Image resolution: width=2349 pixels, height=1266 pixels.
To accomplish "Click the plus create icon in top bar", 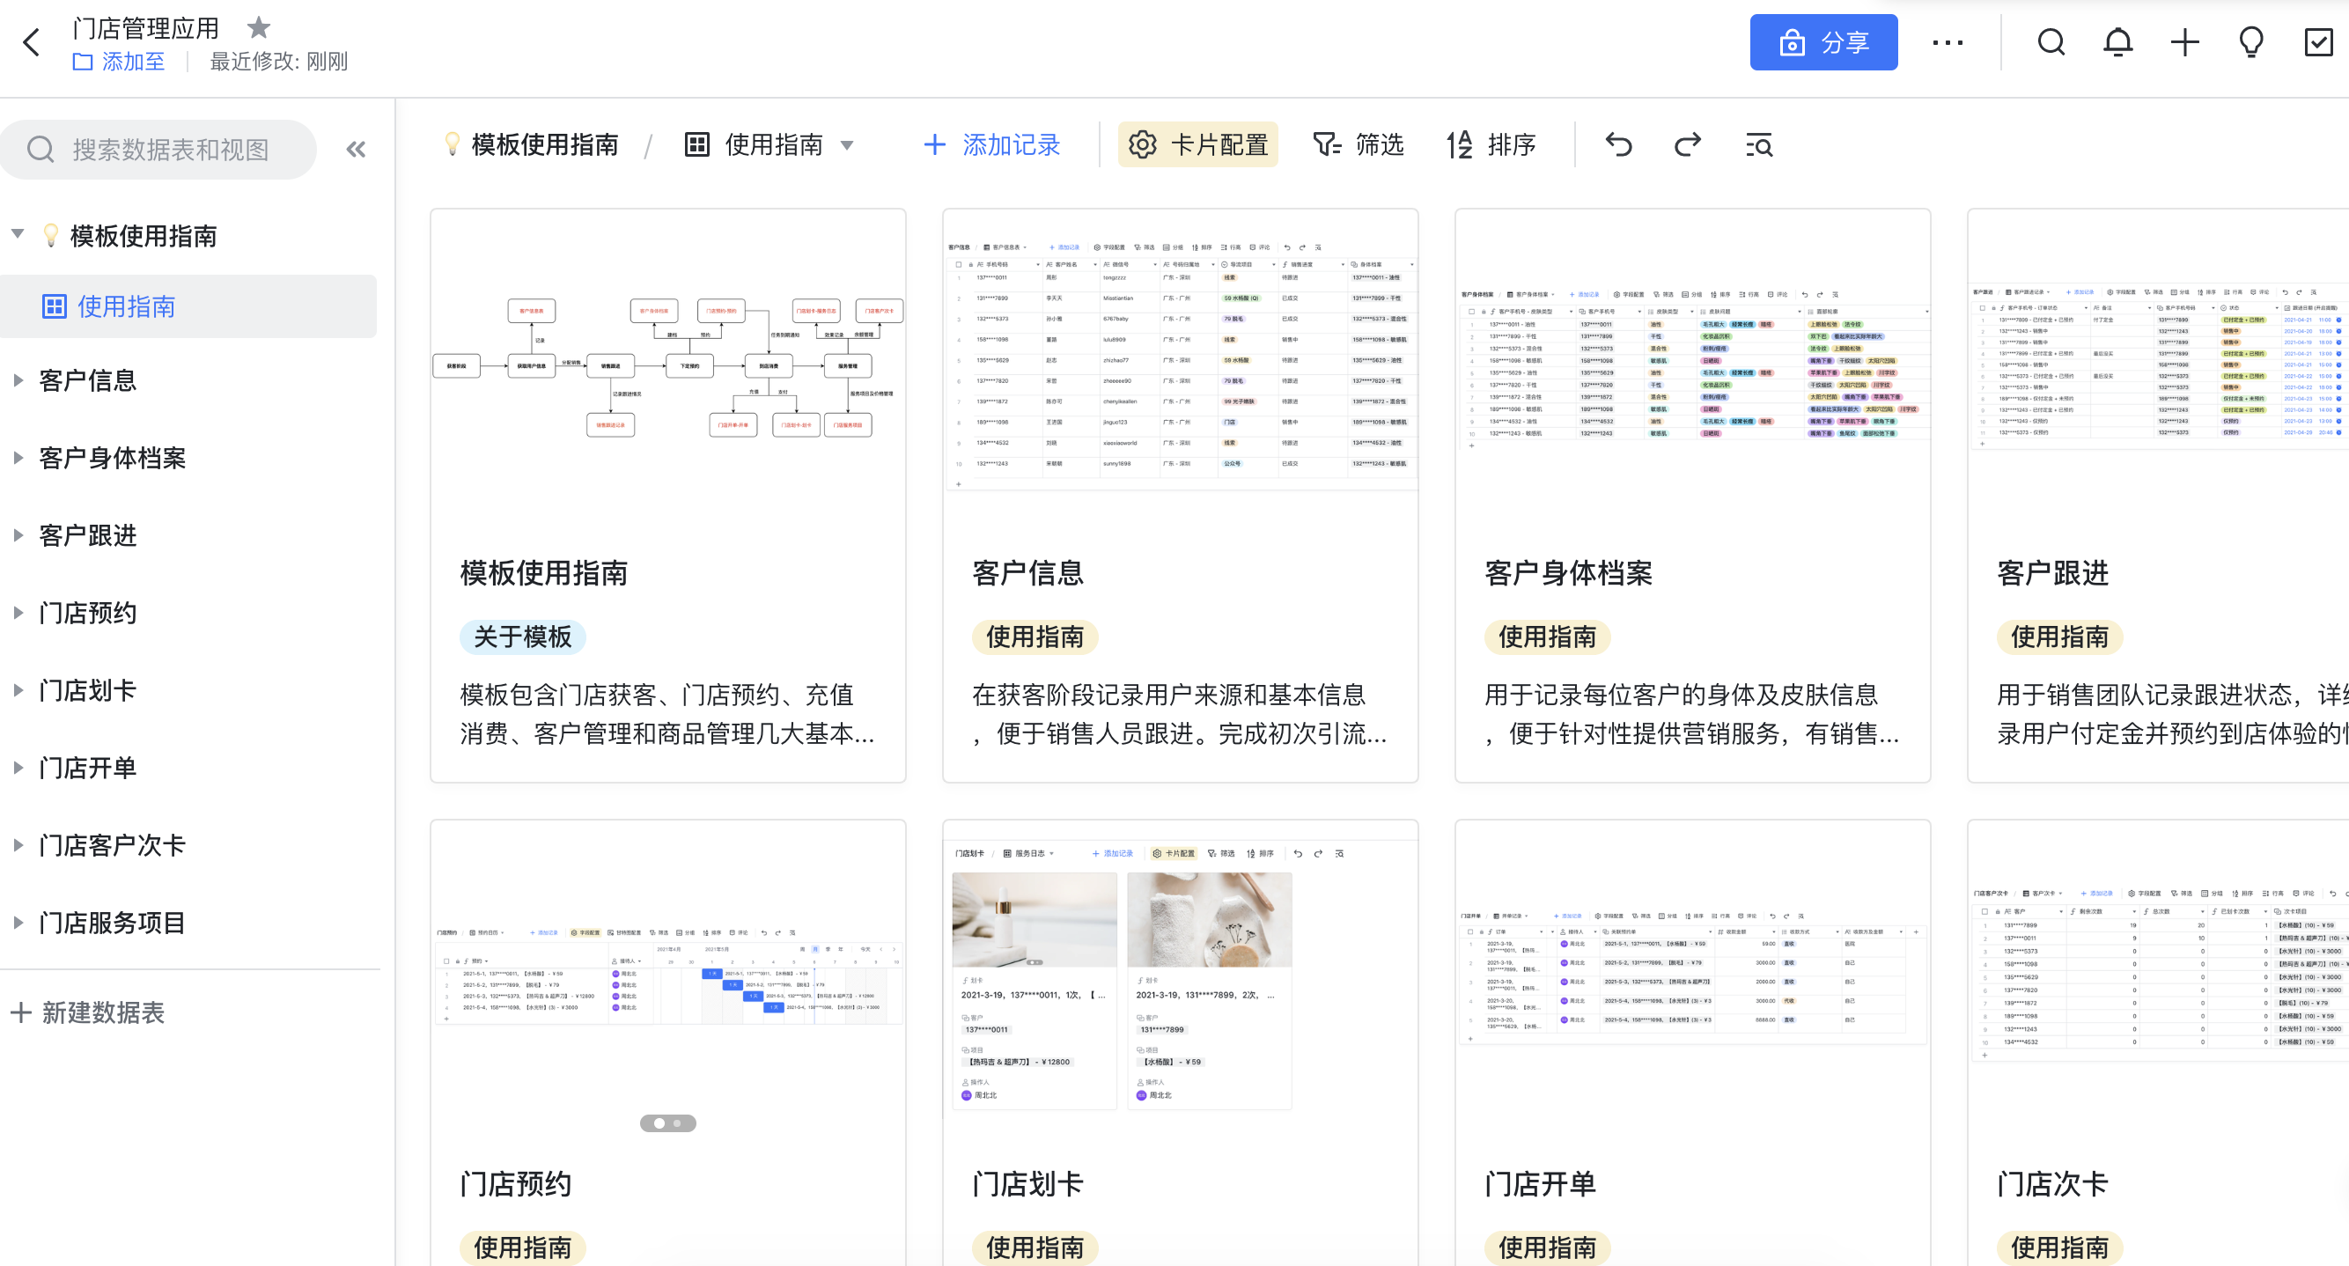I will coord(2184,42).
